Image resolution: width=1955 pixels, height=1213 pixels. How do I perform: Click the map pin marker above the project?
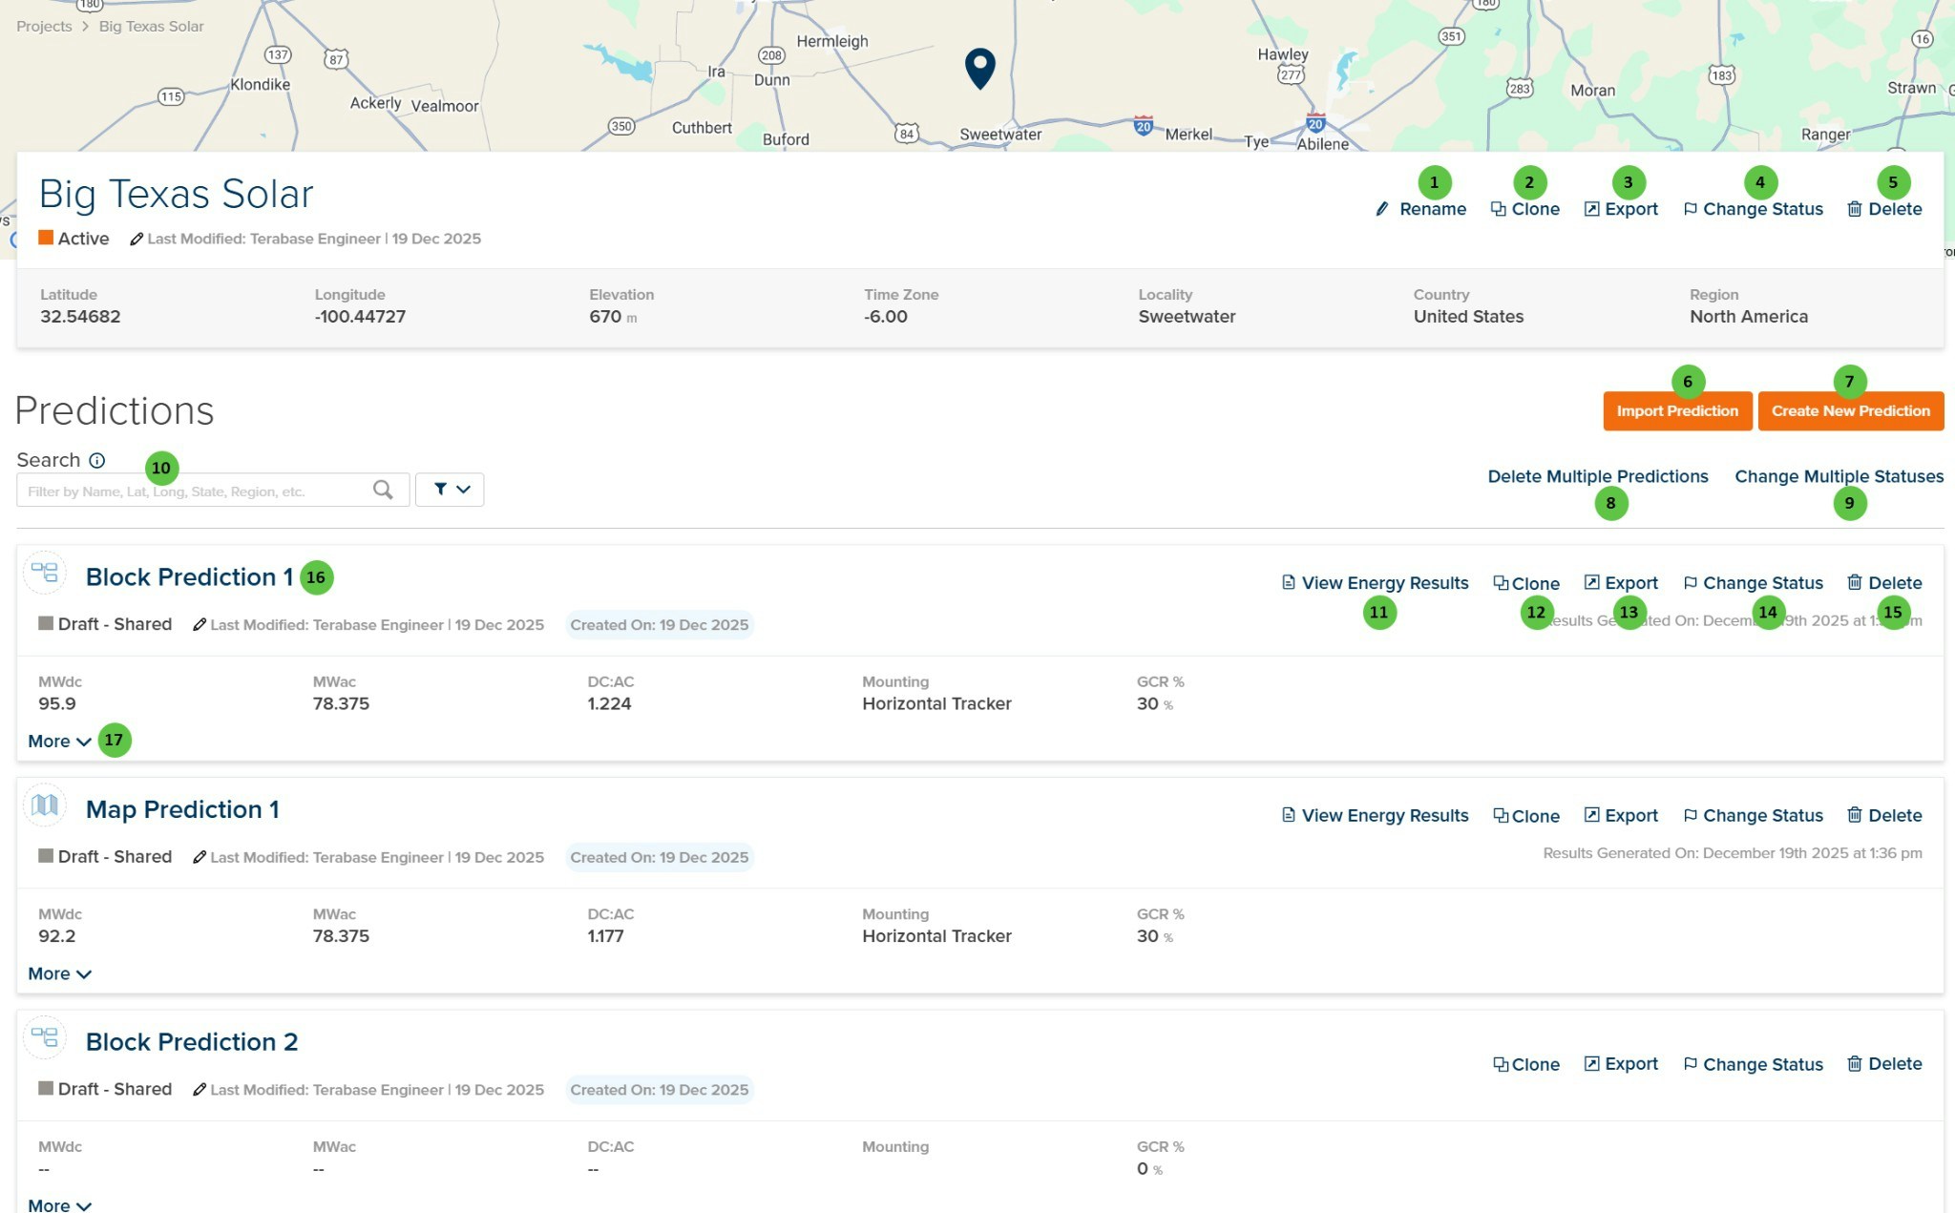pyautogui.click(x=980, y=69)
